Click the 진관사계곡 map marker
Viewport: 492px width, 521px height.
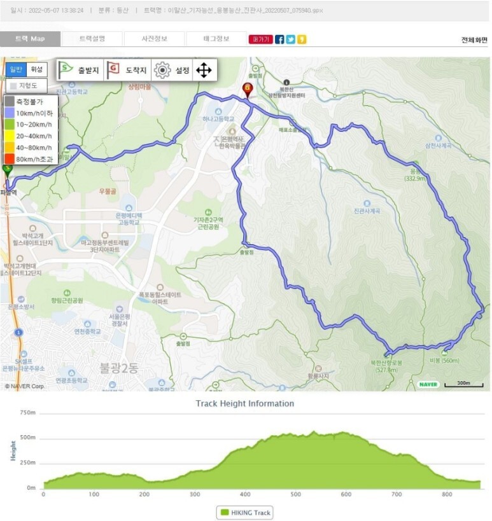367,204
